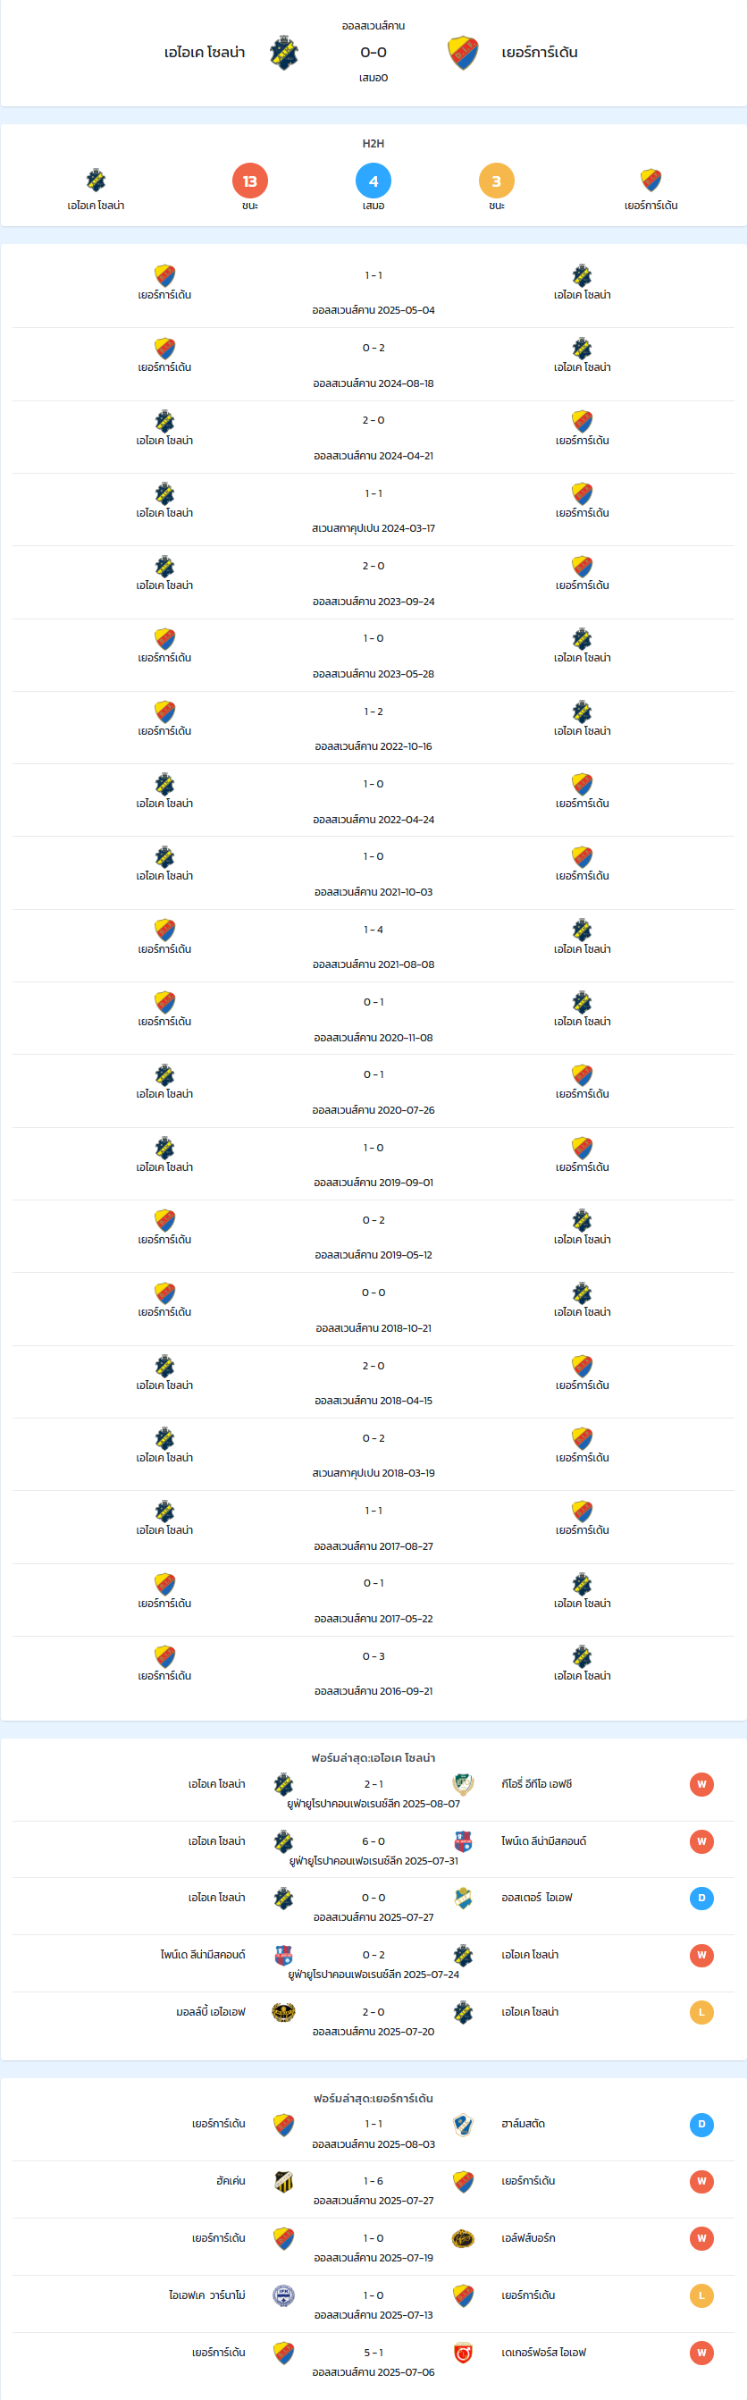Open the 2021-08-08 match scored 1-4
The image size is (747, 2400).
[373, 946]
